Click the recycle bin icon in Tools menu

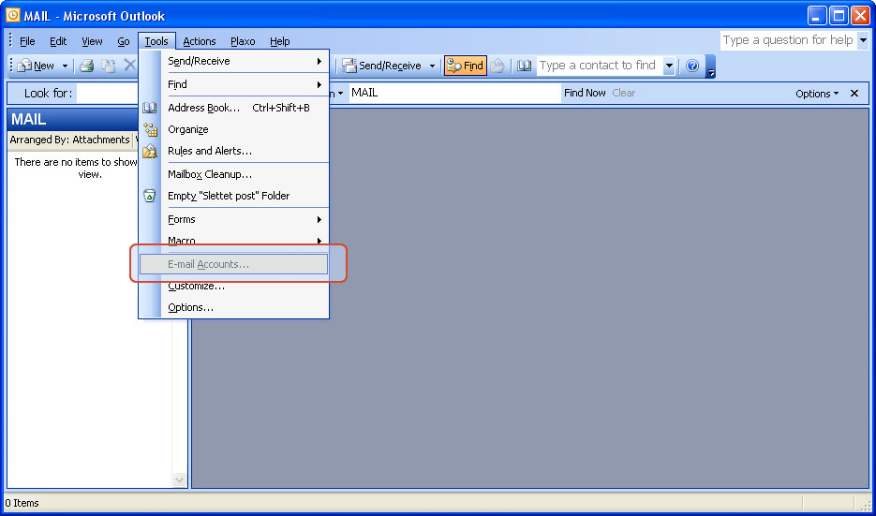[x=150, y=196]
